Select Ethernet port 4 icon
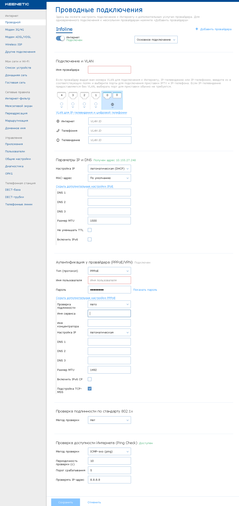The image size is (239, 506). click(62, 95)
